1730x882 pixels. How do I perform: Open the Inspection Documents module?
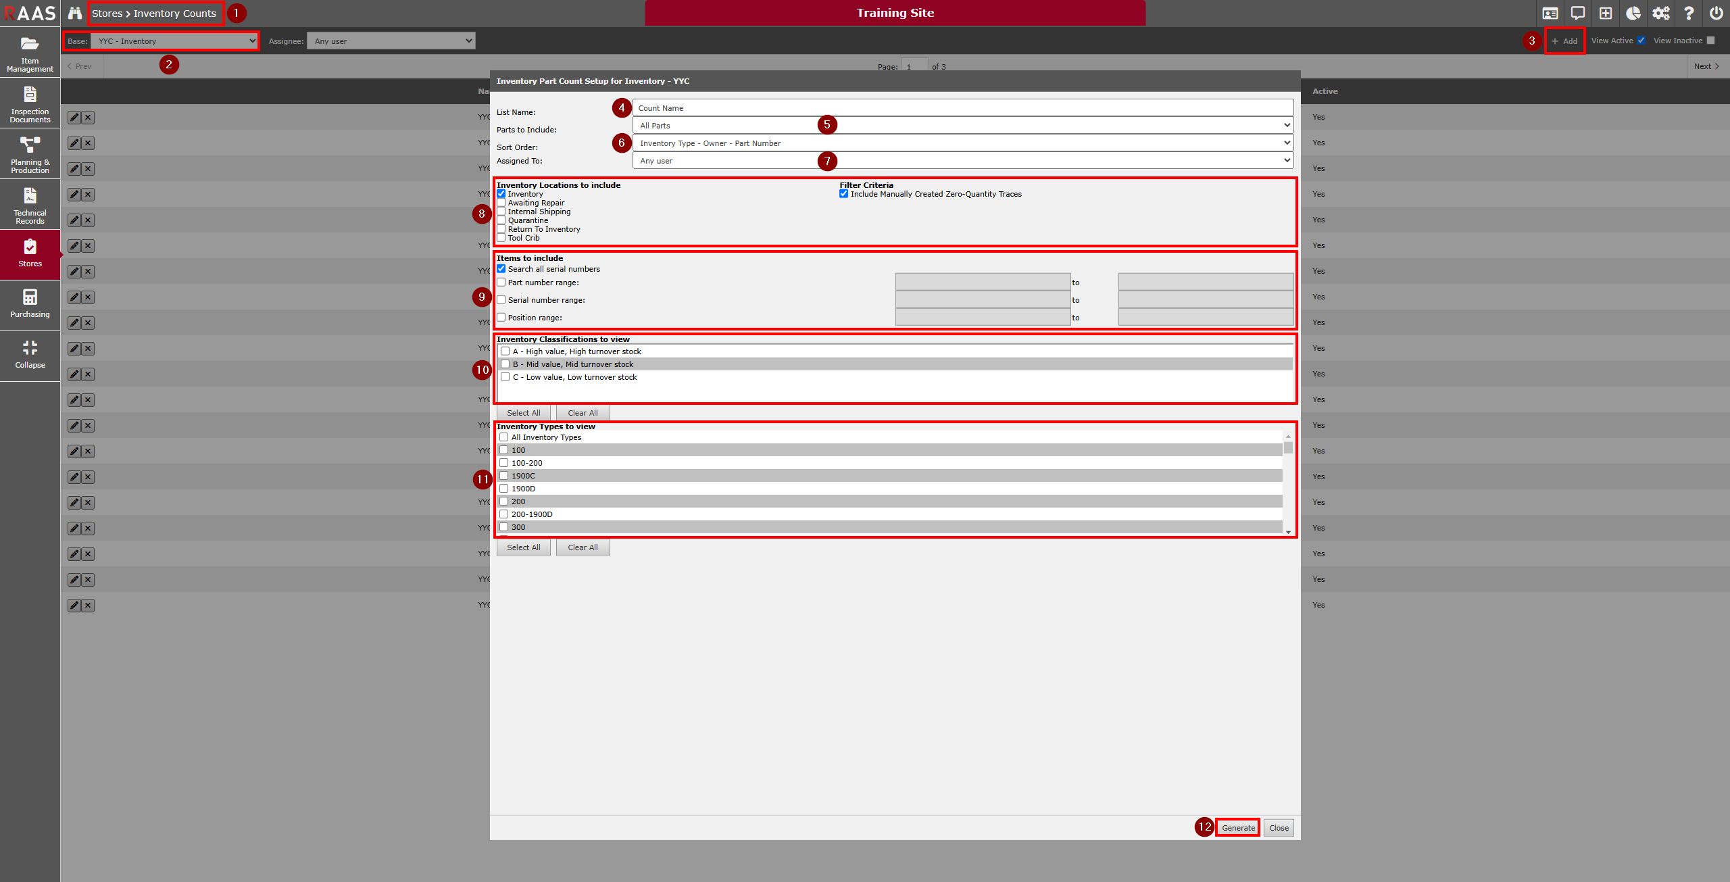pos(30,103)
